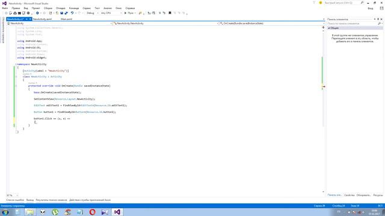Close the Панель элементов panel
385x216 pixels.
(x=381, y=19)
